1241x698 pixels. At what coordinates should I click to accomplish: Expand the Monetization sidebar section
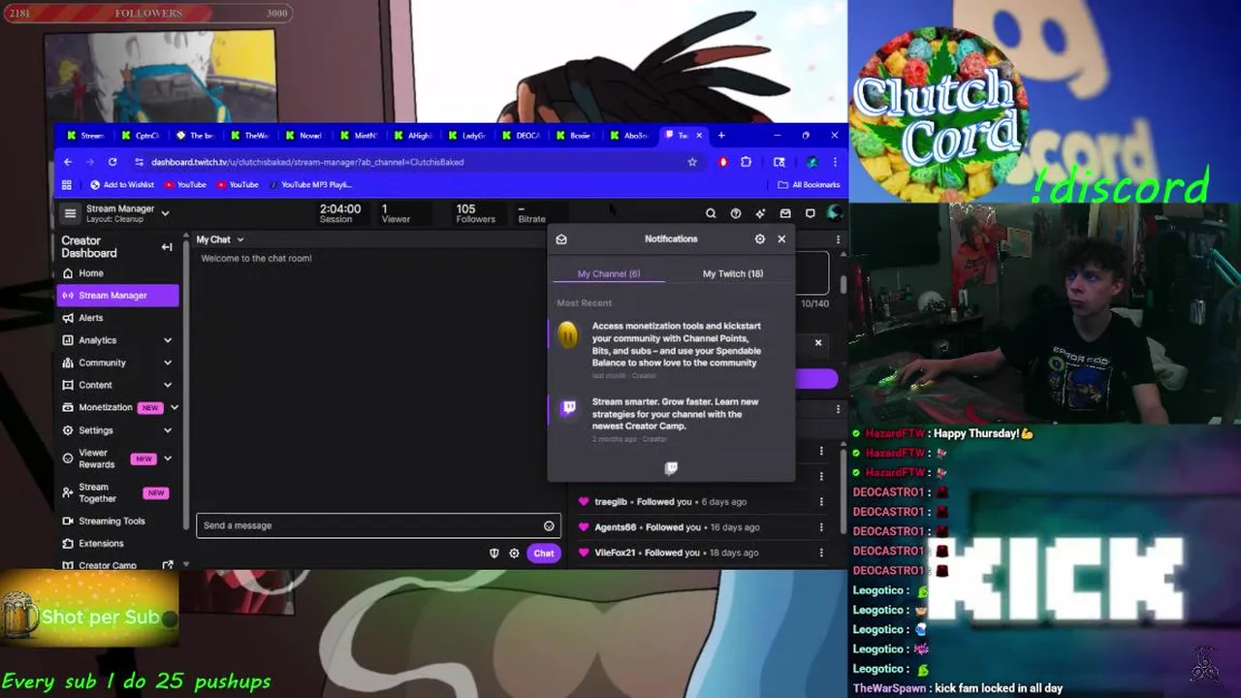[x=174, y=407]
